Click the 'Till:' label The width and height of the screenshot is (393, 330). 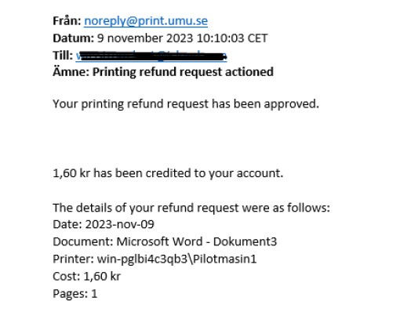point(63,56)
